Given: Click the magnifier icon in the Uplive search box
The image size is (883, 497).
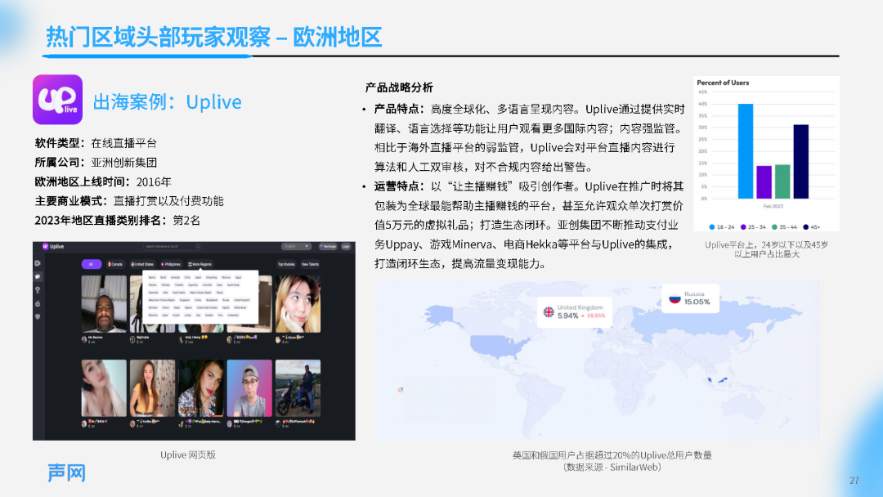Looking at the screenshot, I should [198, 247].
